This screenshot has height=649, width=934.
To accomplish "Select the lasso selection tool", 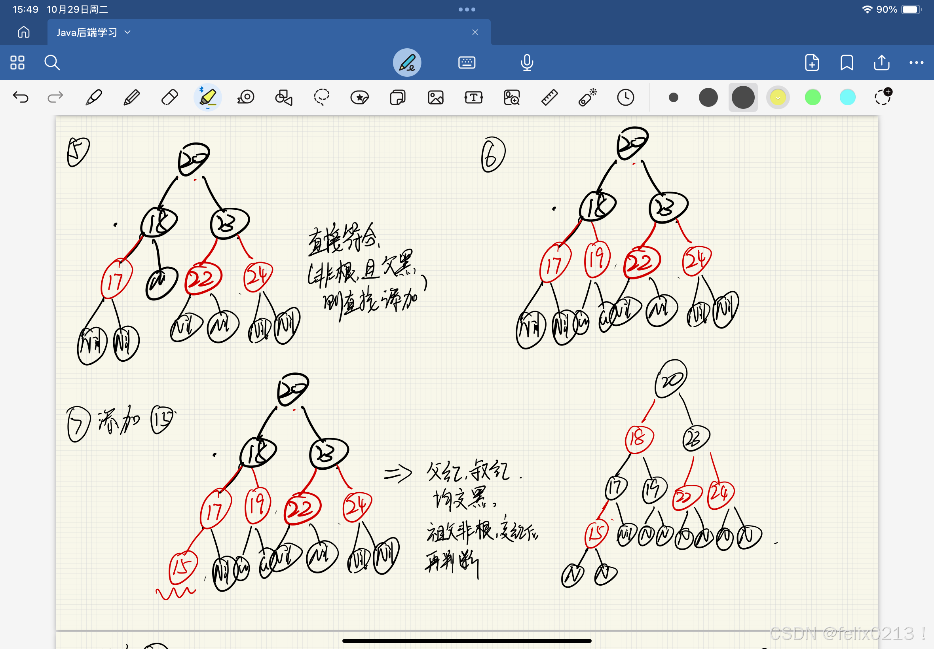I will pos(321,98).
